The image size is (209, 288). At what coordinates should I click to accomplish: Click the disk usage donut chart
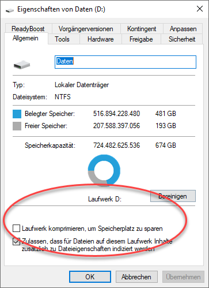coord(104,170)
